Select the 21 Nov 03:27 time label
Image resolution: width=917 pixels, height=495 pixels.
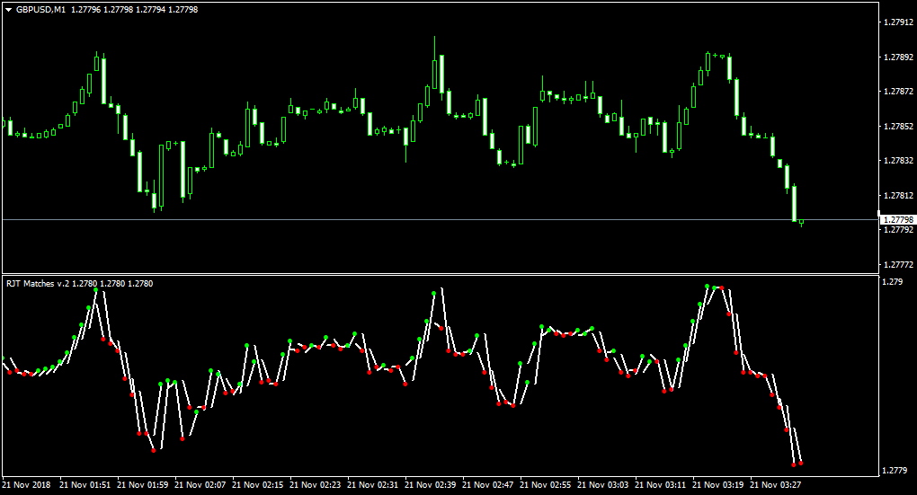776,484
